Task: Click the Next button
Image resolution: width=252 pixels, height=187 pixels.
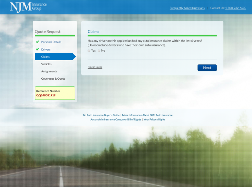Action: [207, 68]
